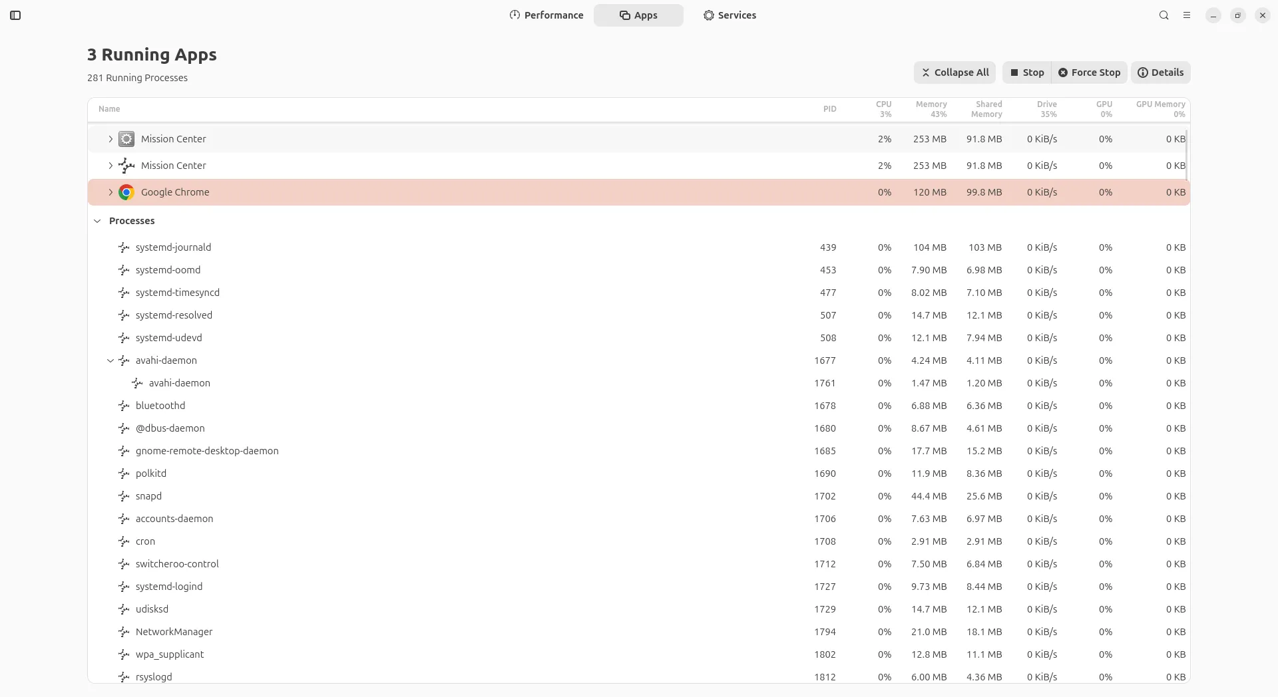Sort by the PID column header

(x=829, y=109)
